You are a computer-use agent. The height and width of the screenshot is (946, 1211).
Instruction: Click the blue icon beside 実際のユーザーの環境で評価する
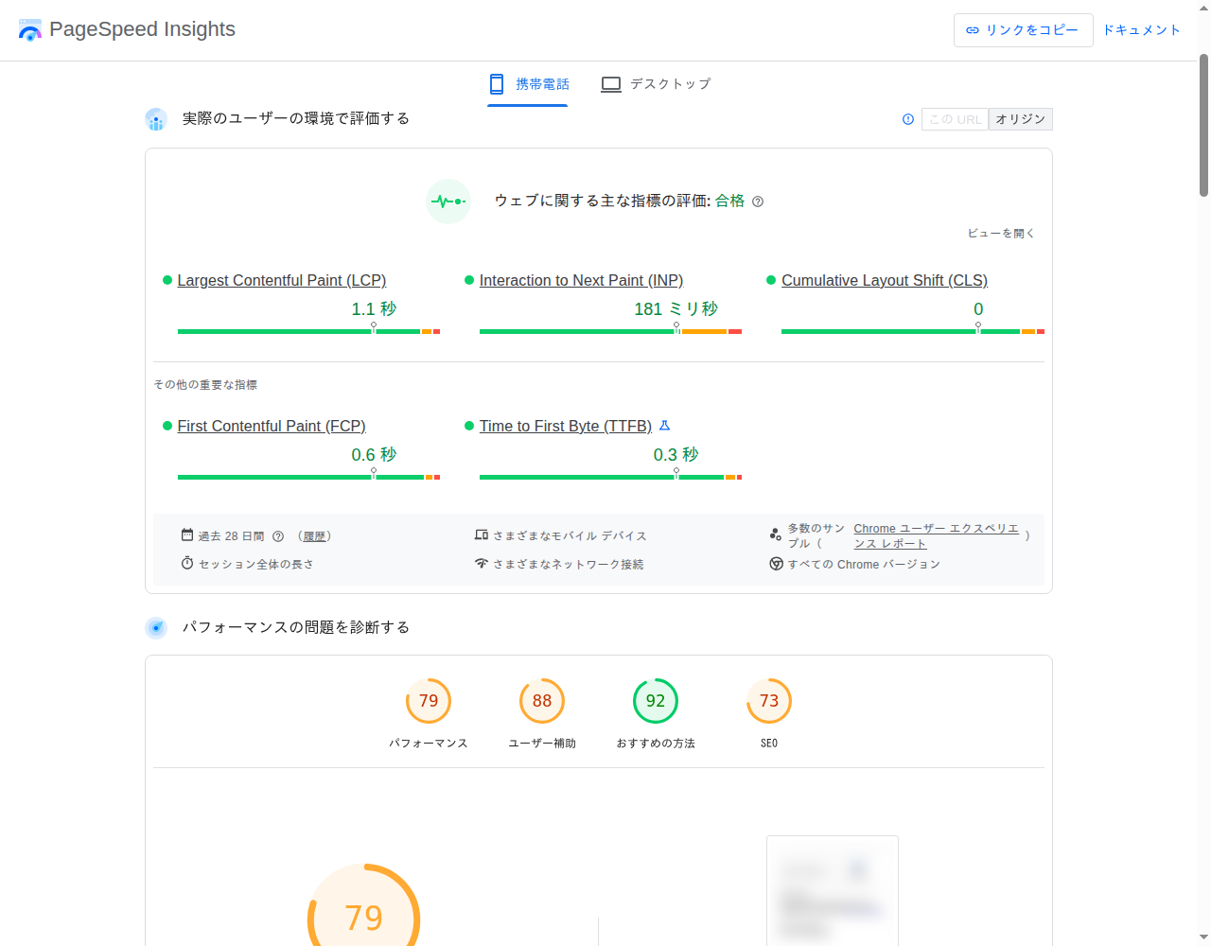click(156, 119)
